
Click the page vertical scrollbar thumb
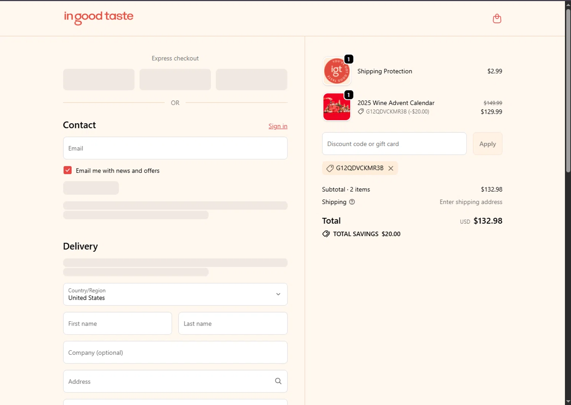click(x=568, y=91)
